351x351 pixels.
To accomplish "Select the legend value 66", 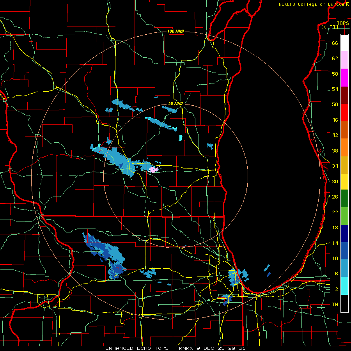I will 335,43.
